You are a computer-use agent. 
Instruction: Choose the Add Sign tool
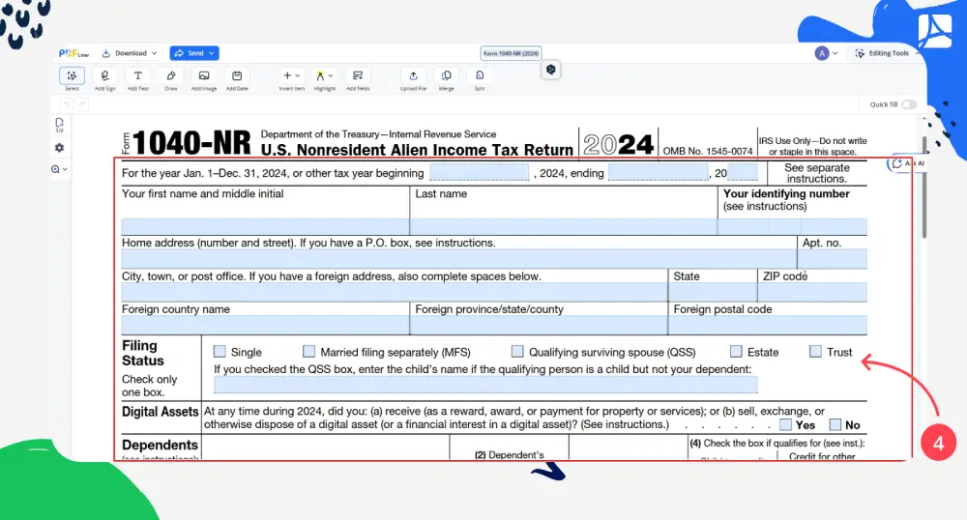click(104, 75)
